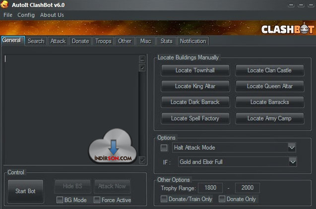The height and width of the screenshot is (209, 316).
Task: Enable the Halt Attack Mode checkbox
Action: coord(164,148)
